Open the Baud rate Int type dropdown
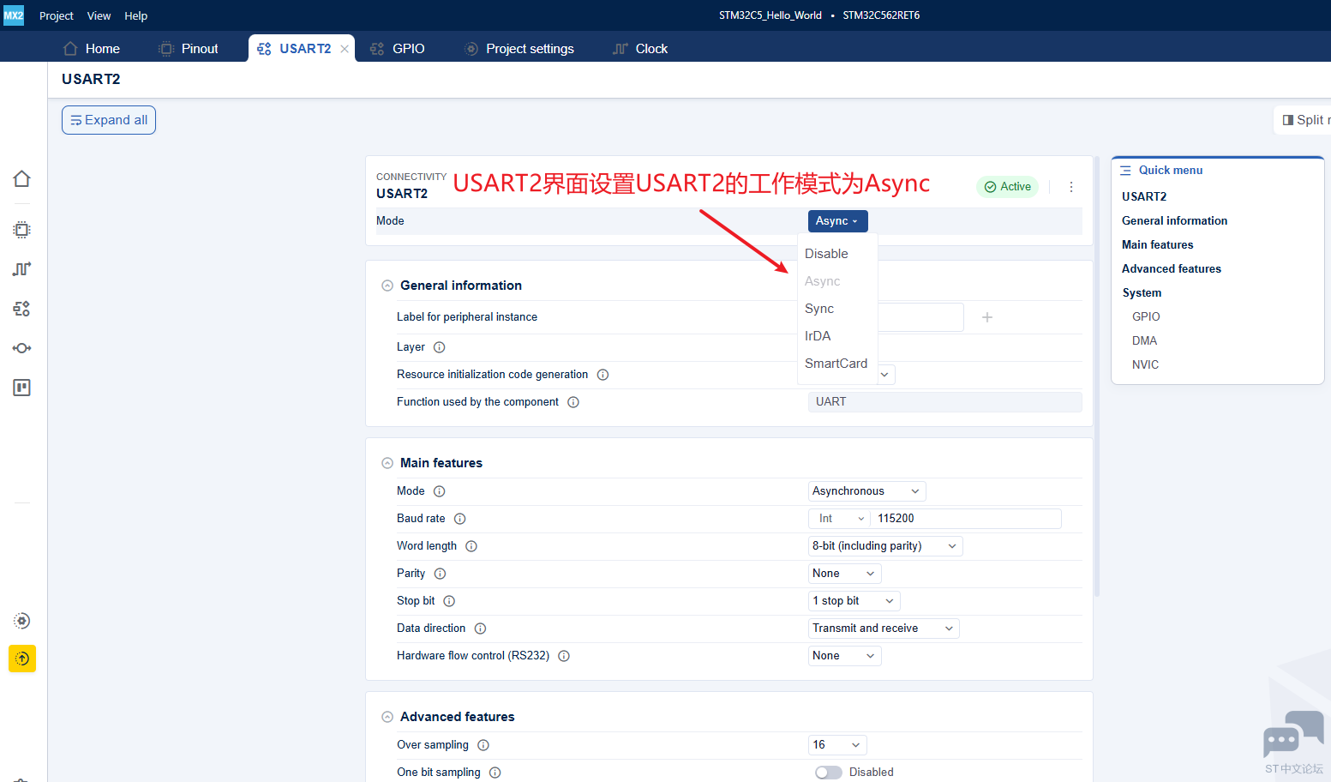1331x782 pixels. [840, 519]
